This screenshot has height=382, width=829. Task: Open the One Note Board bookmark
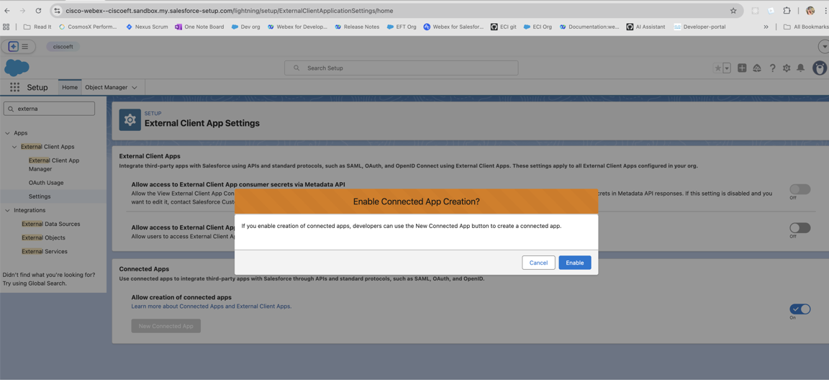pos(199,27)
